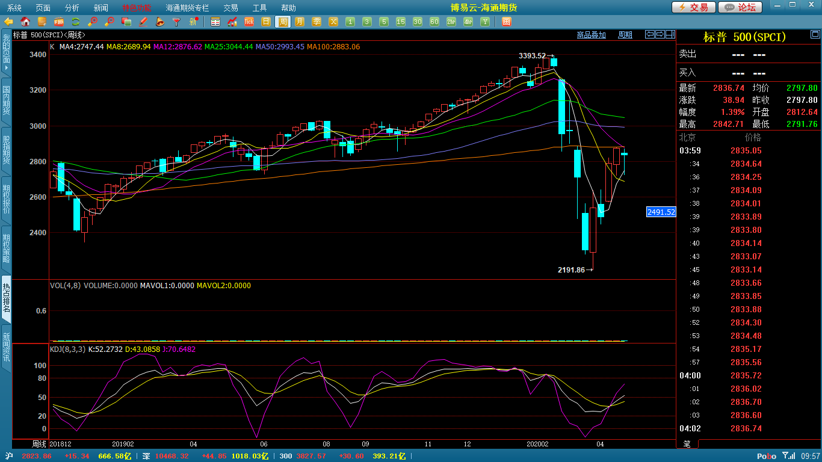The height and width of the screenshot is (462, 822).
Task: Select daily (日) period
Action: [x=266, y=22]
